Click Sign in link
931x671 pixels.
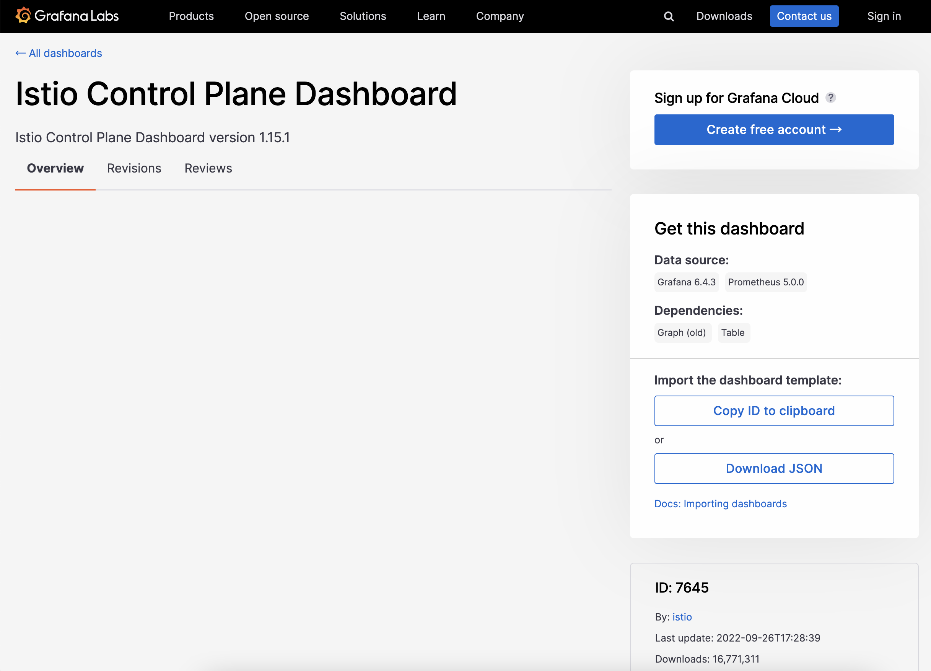tap(884, 16)
